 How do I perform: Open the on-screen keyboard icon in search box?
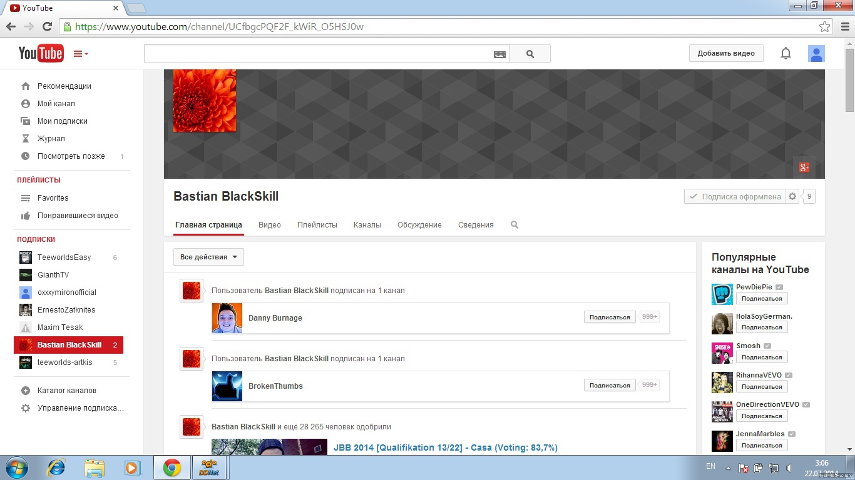point(499,54)
